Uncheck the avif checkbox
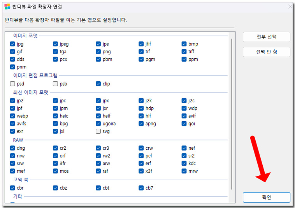The image size is (295, 208). coord(184,116)
